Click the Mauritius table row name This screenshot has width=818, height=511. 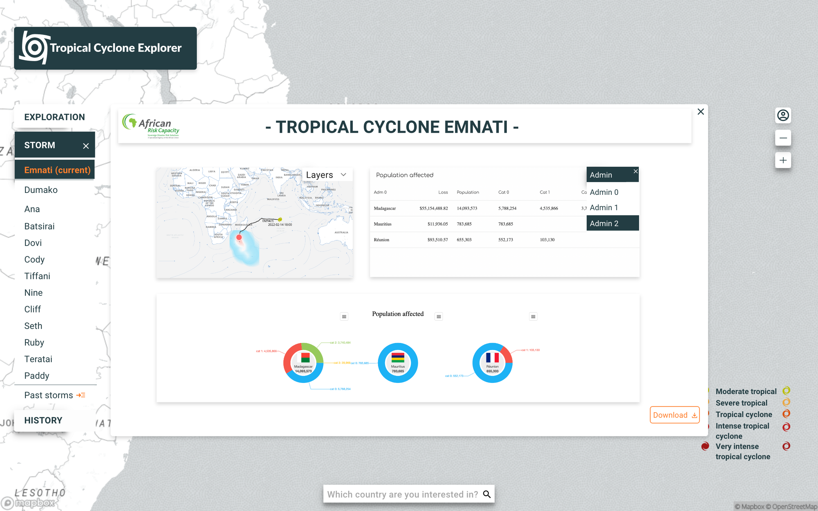tap(382, 224)
